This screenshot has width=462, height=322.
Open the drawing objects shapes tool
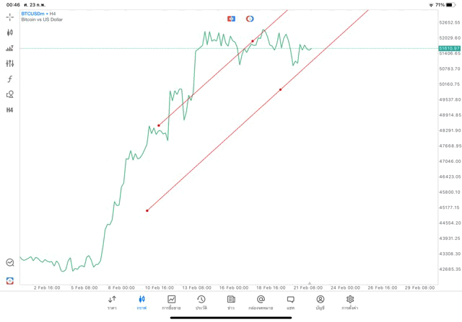tap(9, 94)
